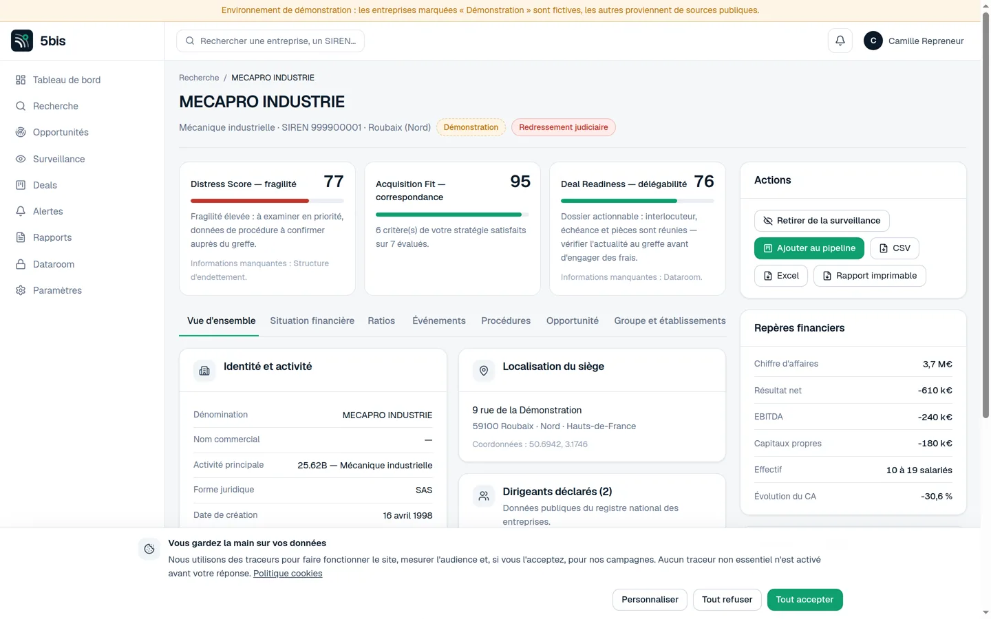Click the Acquisition Fit progress bar
This screenshot has width=991, height=619.
click(452, 215)
